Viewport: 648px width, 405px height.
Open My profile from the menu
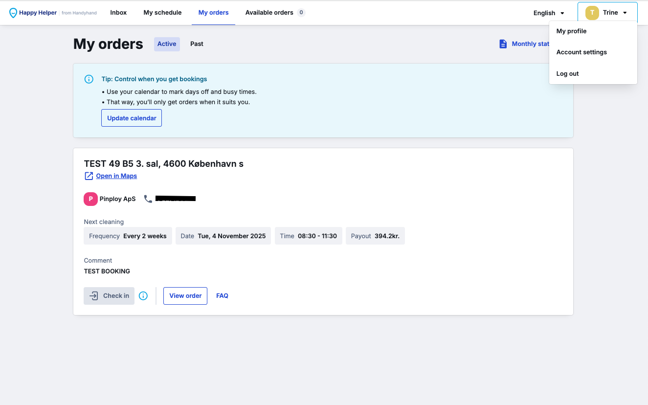pos(571,31)
